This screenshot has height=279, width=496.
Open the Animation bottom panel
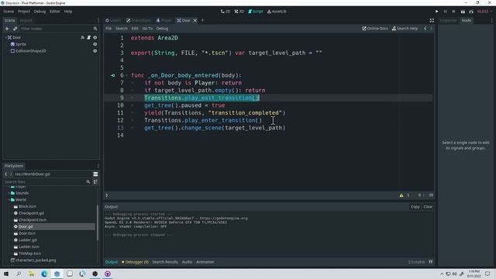point(205,262)
